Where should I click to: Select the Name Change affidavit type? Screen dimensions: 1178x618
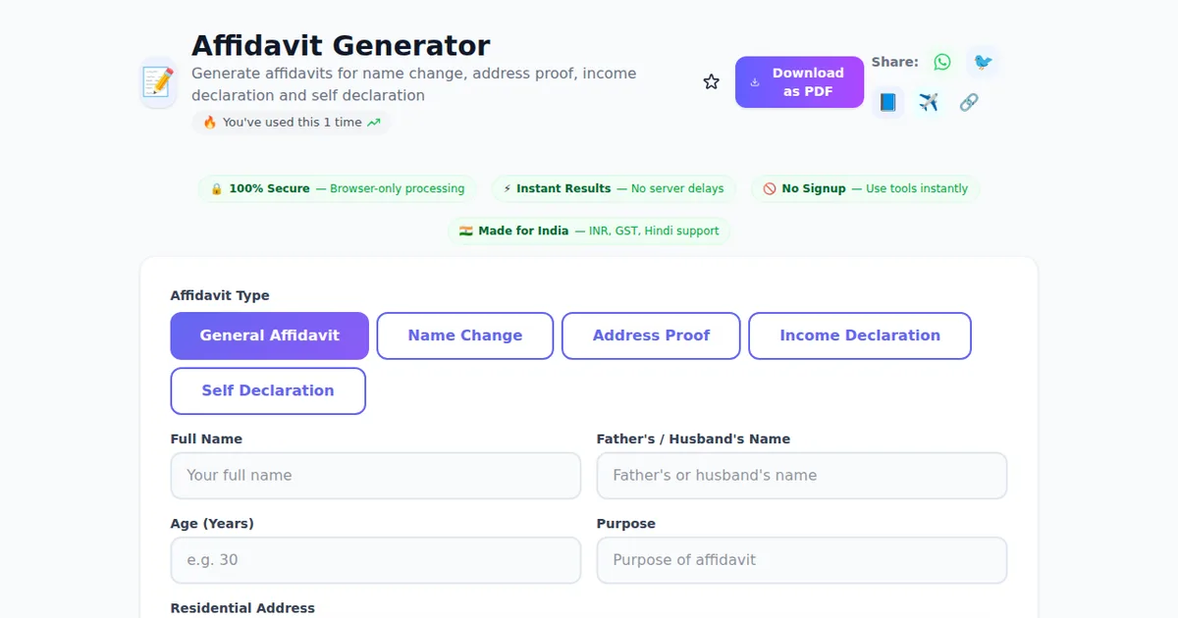464,335
